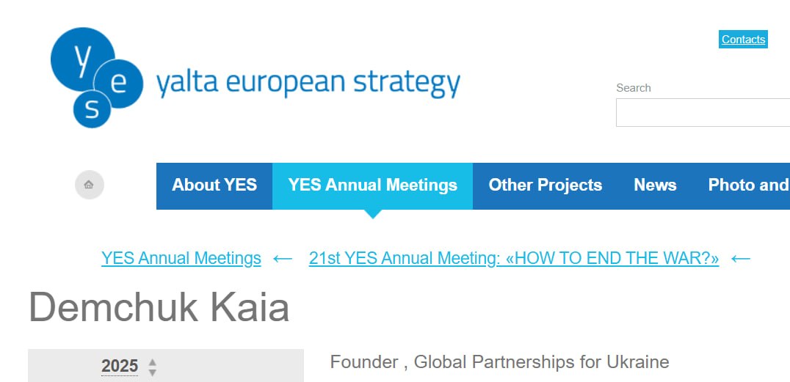The image size is (790, 382).
Task: Click the Founder, Global Partnerships for Ukraine text
Action: [499, 361]
